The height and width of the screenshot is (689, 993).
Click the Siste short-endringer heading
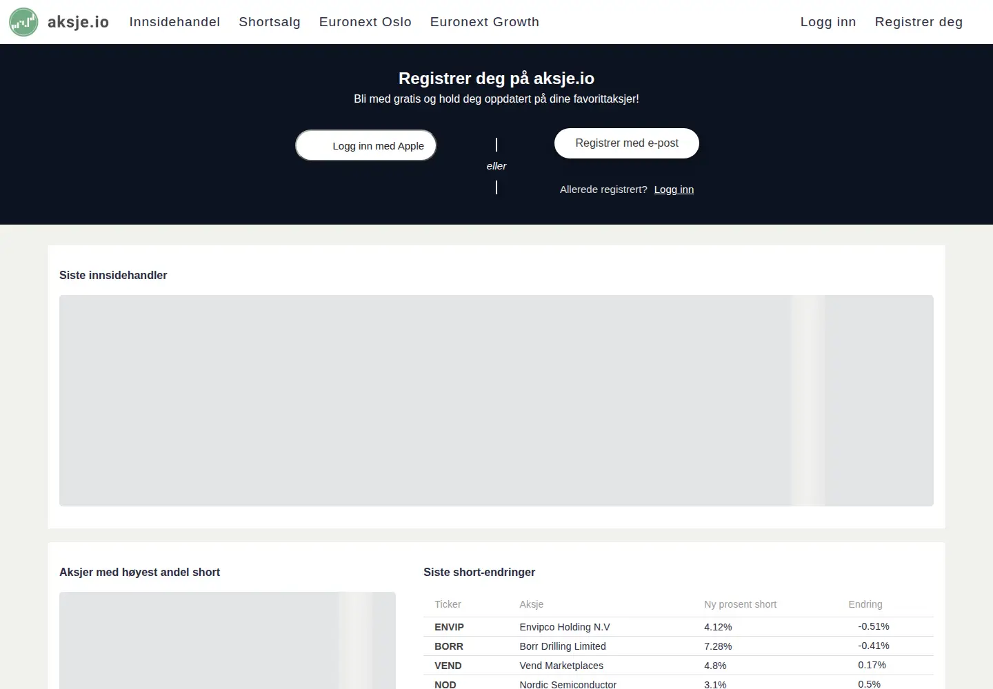point(479,572)
